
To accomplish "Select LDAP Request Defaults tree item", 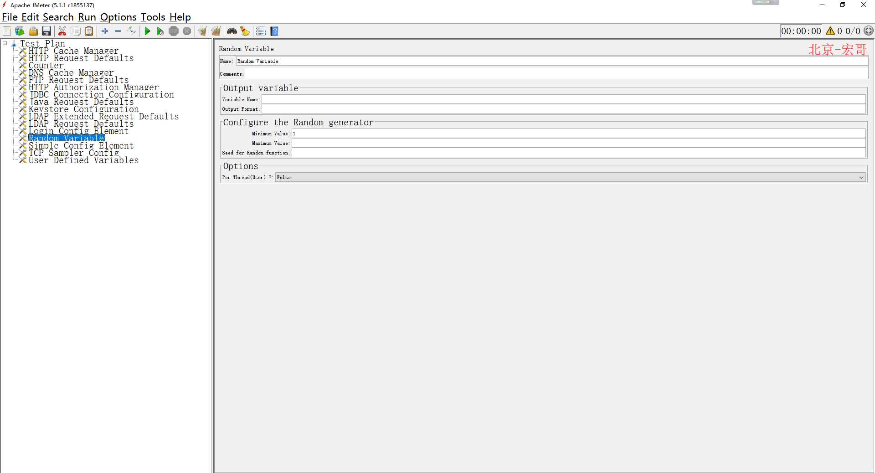I will (x=81, y=124).
